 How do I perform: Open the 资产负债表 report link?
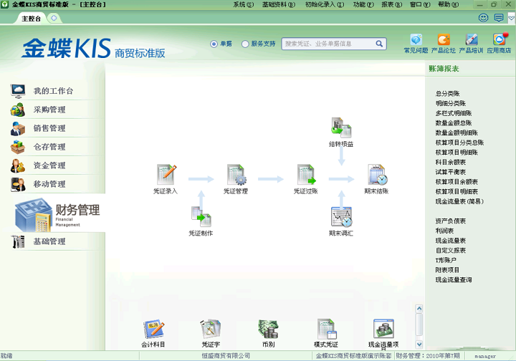coord(450,221)
